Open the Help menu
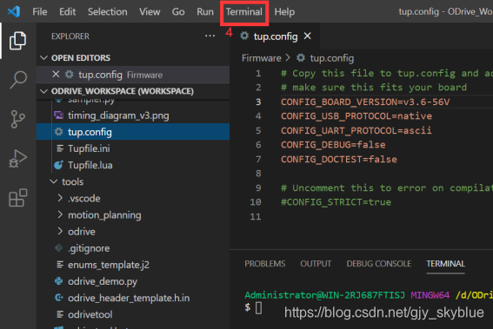Viewport: 493px width, 329px height. click(x=284, y=12)
